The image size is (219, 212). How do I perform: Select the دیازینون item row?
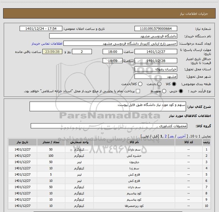tap(109, 162)
